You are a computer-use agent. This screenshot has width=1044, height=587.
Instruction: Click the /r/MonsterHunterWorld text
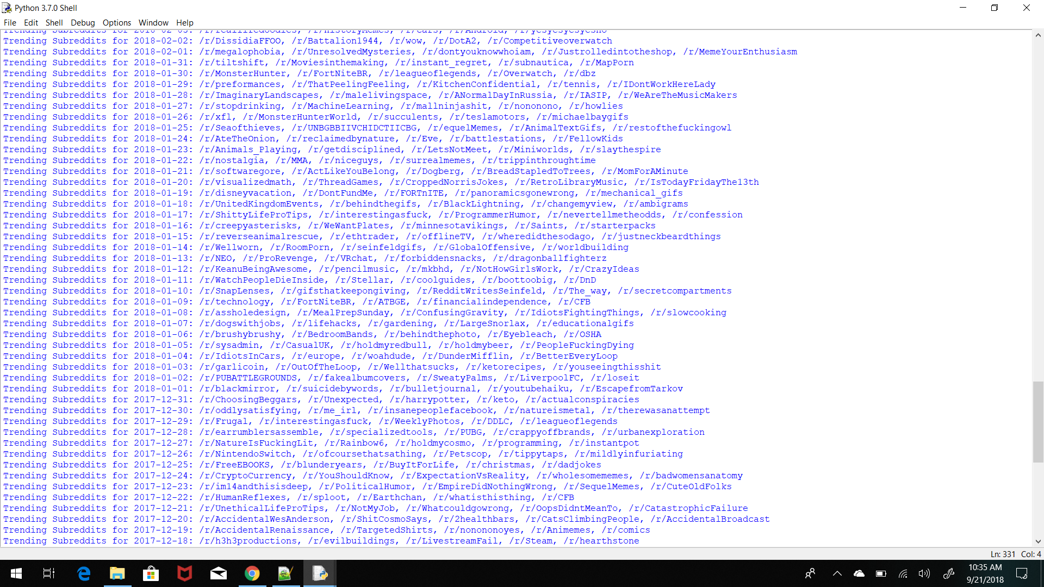point(300,117)
